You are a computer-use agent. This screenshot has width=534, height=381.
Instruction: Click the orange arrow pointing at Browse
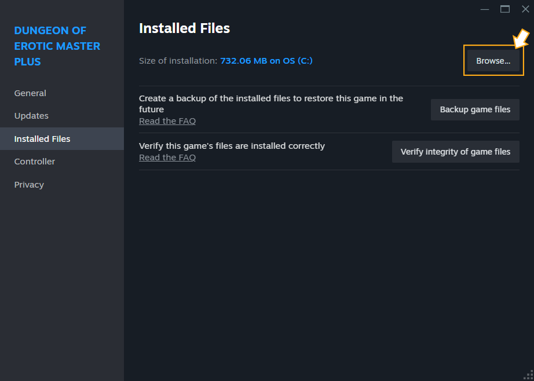pyautogui.click(x=521, y=39)
